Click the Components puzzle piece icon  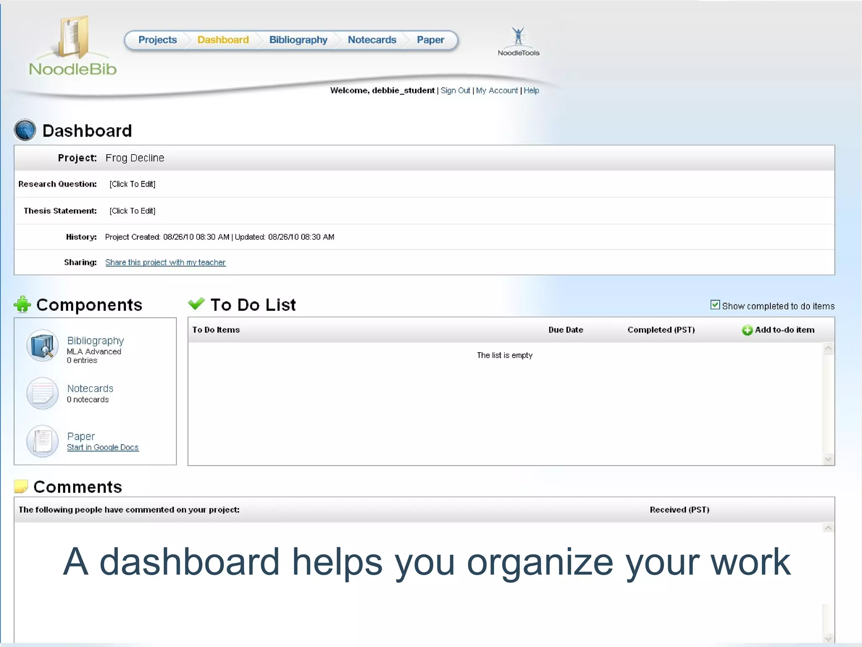pyautogui.click(x=23, y=305)
